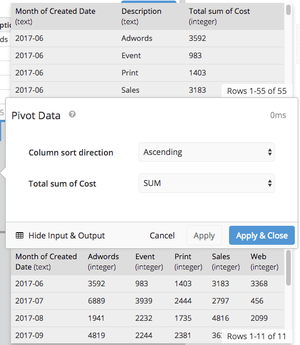Viewport: 300px width, 345px height.
Task: Click the output table's vertical scrollbar
Action: pos(288,268)
